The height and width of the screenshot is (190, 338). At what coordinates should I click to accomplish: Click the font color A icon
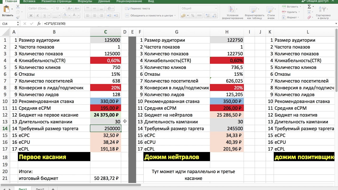click(x=74, y=15)
